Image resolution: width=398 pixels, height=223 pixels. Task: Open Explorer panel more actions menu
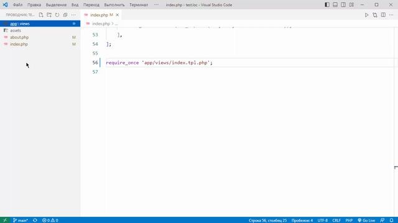(73, 15)
